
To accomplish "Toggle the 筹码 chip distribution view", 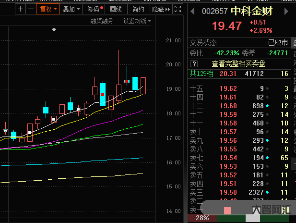I will click(x=94, y=9).
